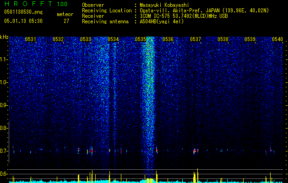Screen dimensions: 288x183
Task: Select observer name Masayuki Kobayashi
Action: (164, 5)
